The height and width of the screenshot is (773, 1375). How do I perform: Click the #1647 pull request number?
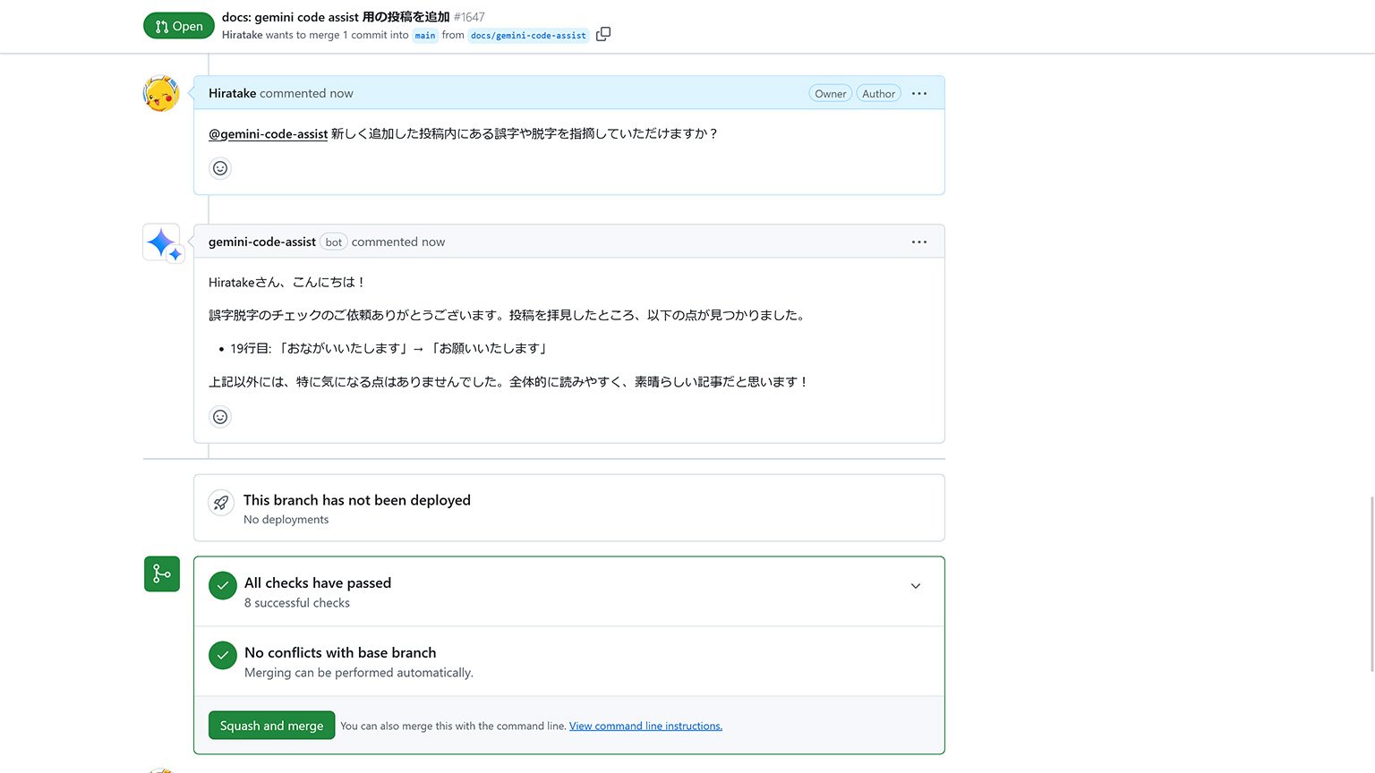tap(469, 17)
